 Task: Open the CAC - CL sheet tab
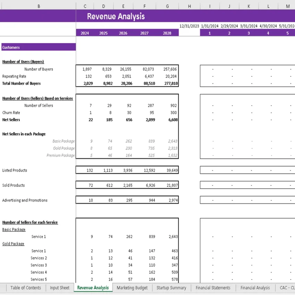point(287,288)
